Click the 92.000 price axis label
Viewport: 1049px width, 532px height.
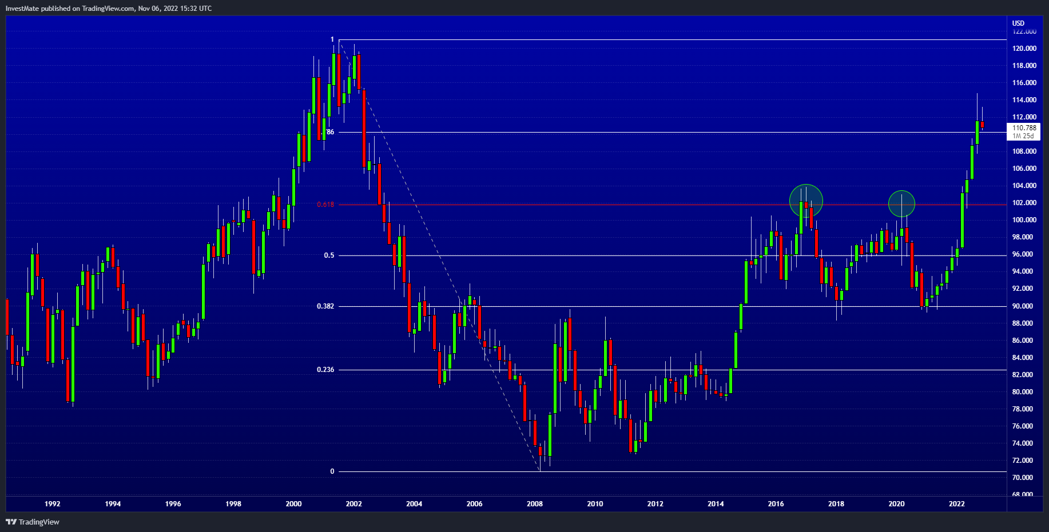pos(1024,289)
